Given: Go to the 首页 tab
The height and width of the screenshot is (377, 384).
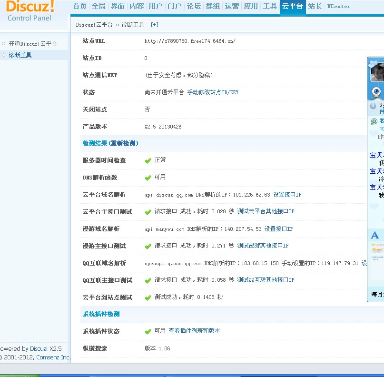Looking at the screenshot, I should (79, 6).
